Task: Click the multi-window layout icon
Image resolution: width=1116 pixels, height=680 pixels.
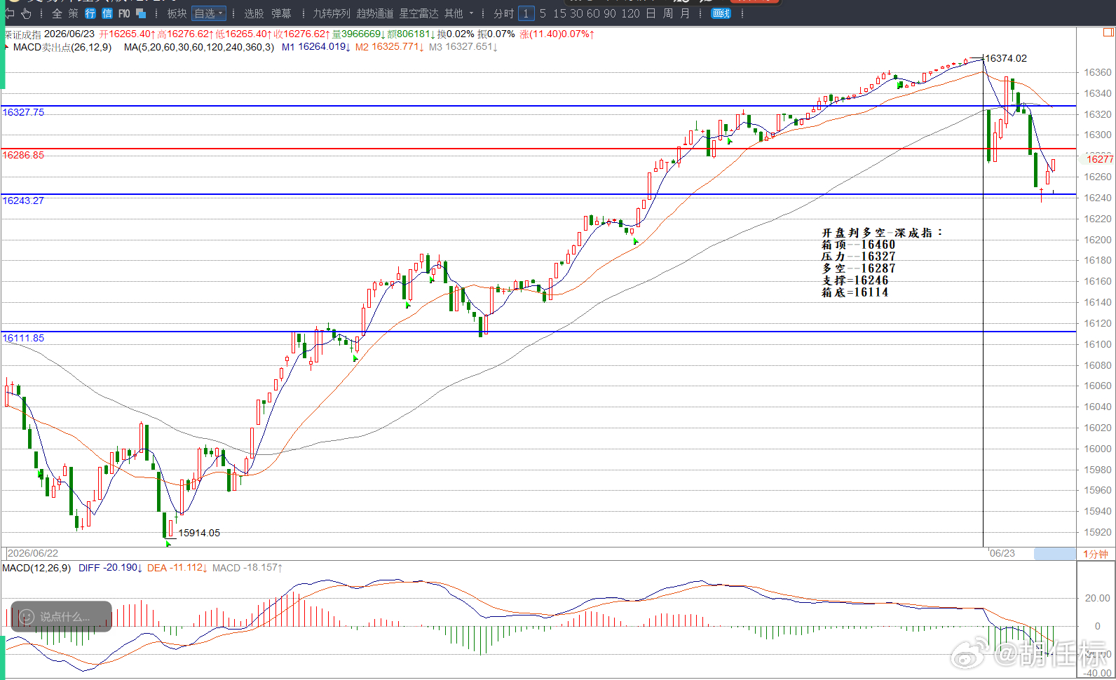Action: click(141, 13)
